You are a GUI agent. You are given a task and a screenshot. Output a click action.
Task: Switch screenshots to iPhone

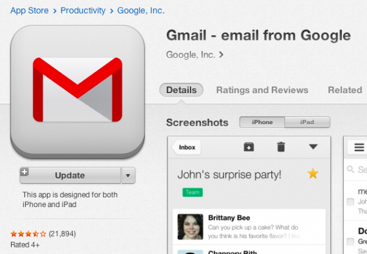pos(262,122)
